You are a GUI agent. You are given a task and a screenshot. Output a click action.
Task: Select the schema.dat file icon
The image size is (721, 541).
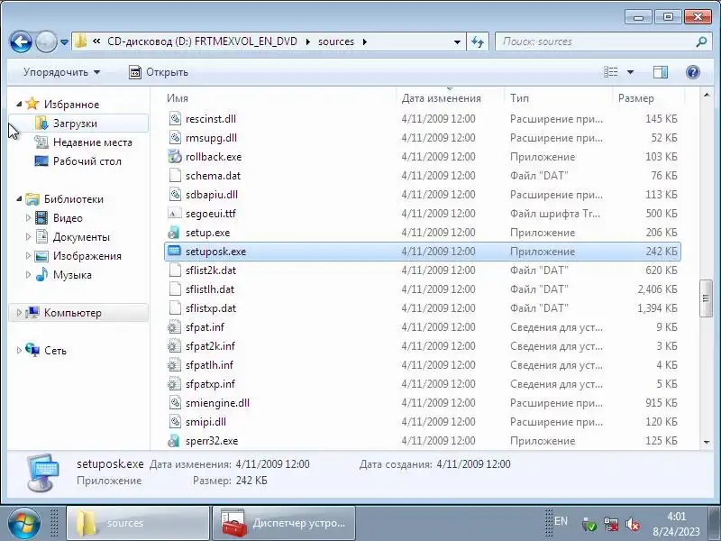tap(175, 175)
